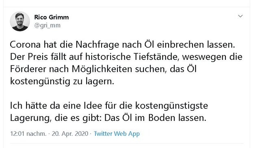
Task: Open the tweet options chevron menu
Action: pos(240,16)
